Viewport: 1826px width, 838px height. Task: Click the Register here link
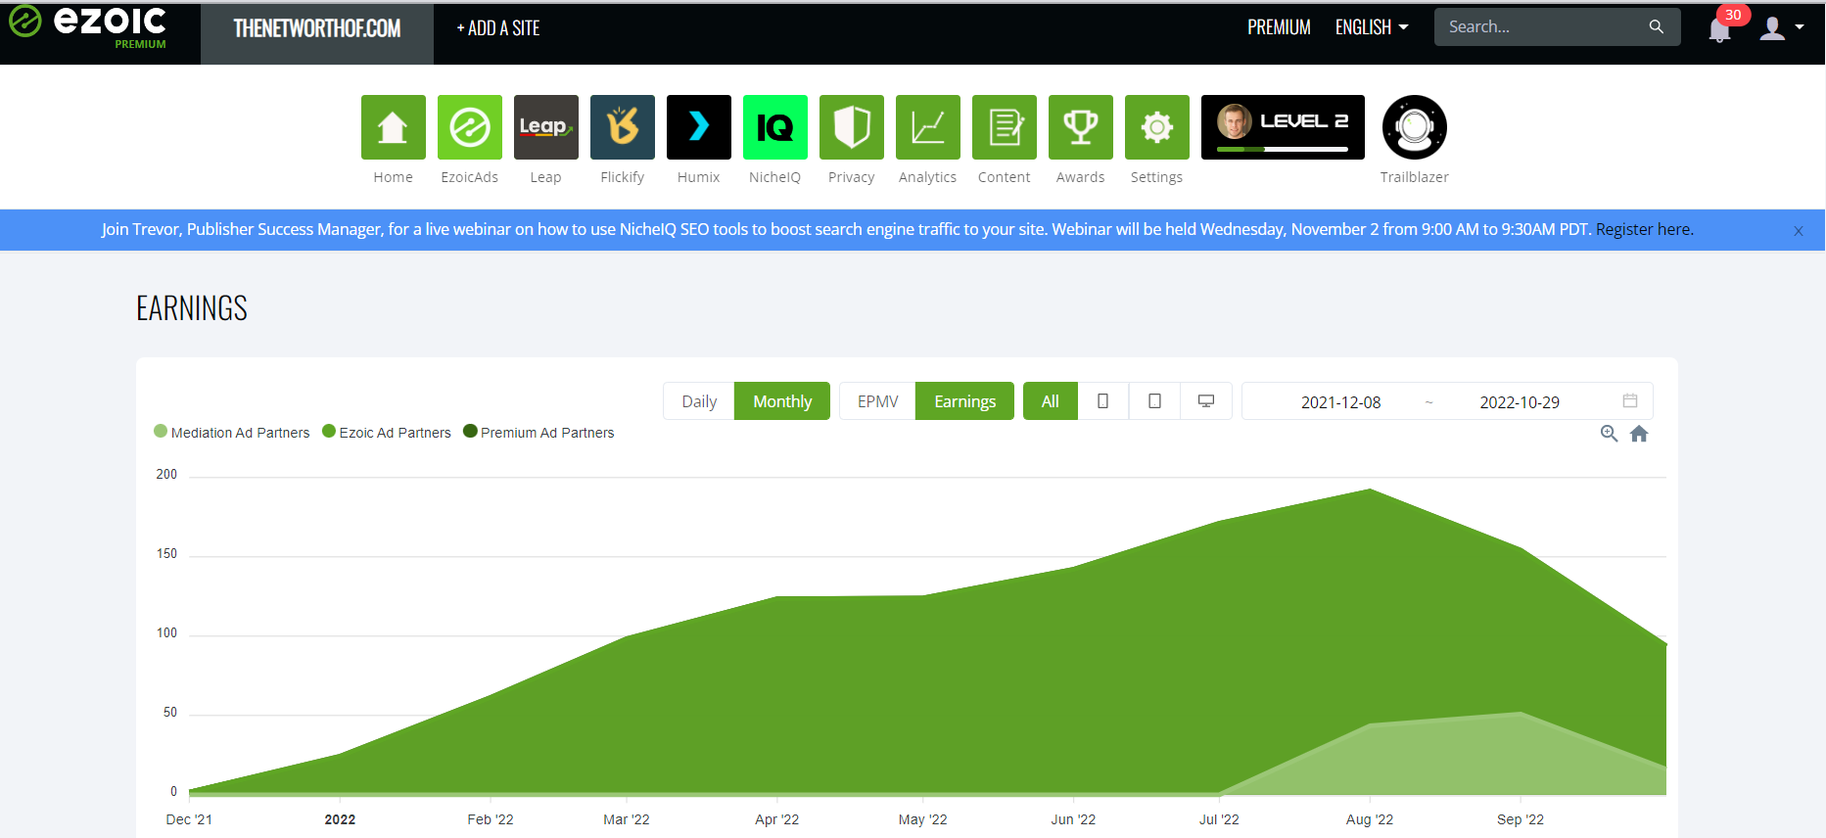coord(1644,229)
